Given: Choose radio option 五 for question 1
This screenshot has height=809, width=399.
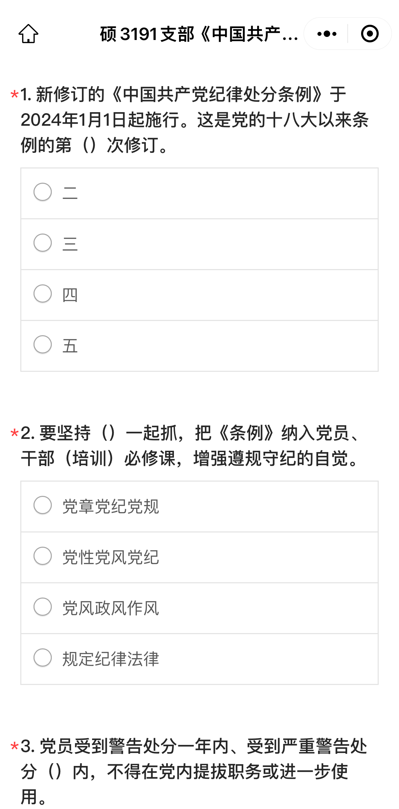Looking at the screenshot, I should pos(43,345).
